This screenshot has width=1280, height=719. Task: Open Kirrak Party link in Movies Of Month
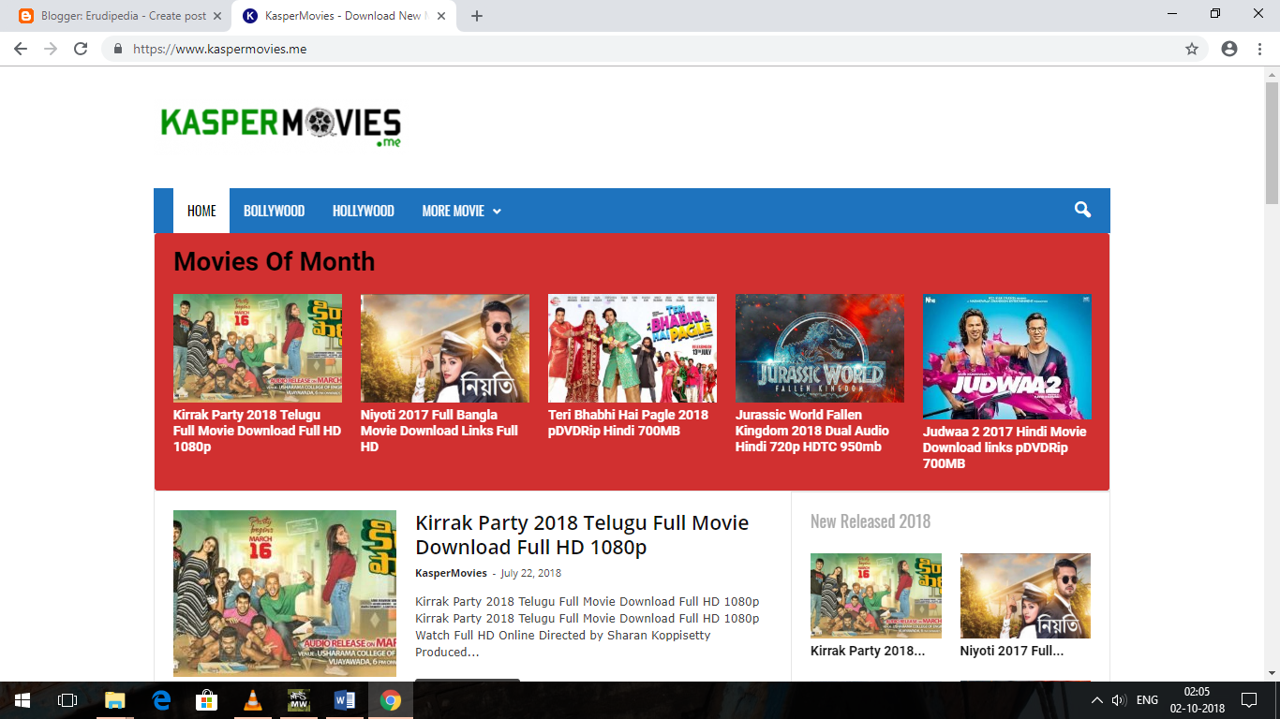coord(257,431)
